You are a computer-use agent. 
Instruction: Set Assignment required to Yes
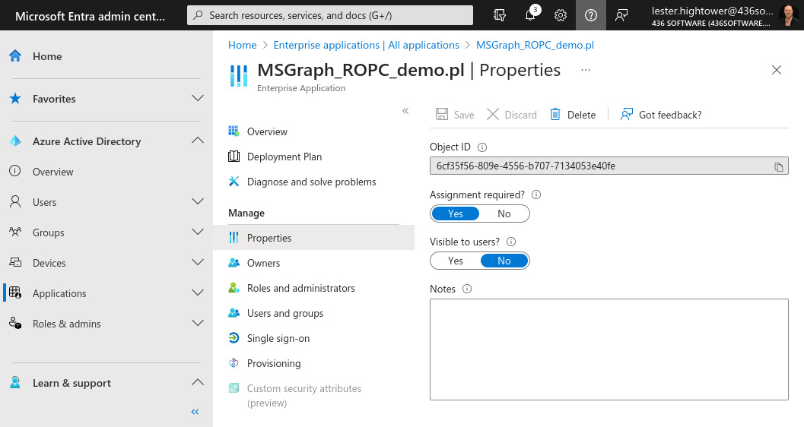456,214
